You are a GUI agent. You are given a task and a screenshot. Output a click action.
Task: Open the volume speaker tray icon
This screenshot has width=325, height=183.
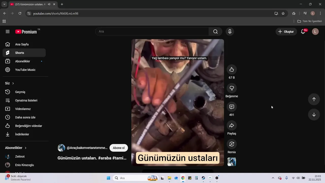click(x=298, y=178)
